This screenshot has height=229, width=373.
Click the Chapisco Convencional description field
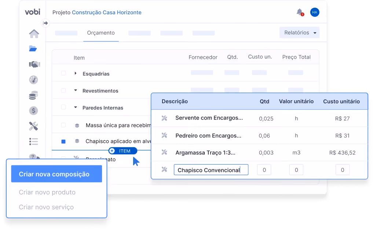pos(211,170)
